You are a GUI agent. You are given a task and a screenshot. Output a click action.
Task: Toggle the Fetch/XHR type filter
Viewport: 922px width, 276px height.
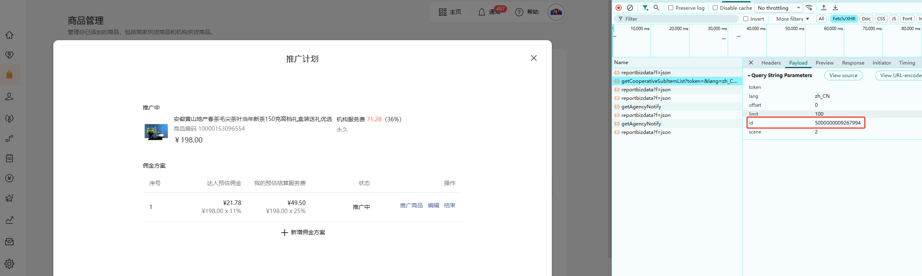[x=844, y=19]
